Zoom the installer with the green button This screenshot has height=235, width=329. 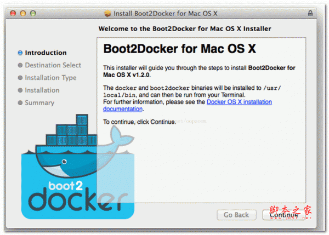click(x=33, y=13)
